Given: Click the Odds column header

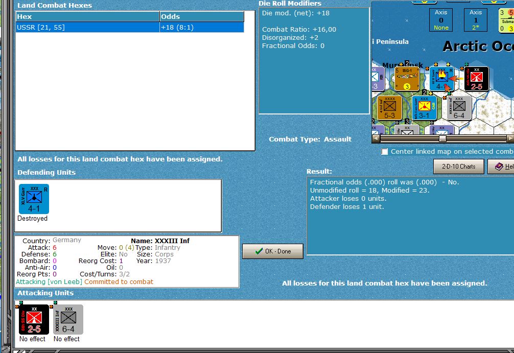Looking at the screenshot, I should (202, 17).
